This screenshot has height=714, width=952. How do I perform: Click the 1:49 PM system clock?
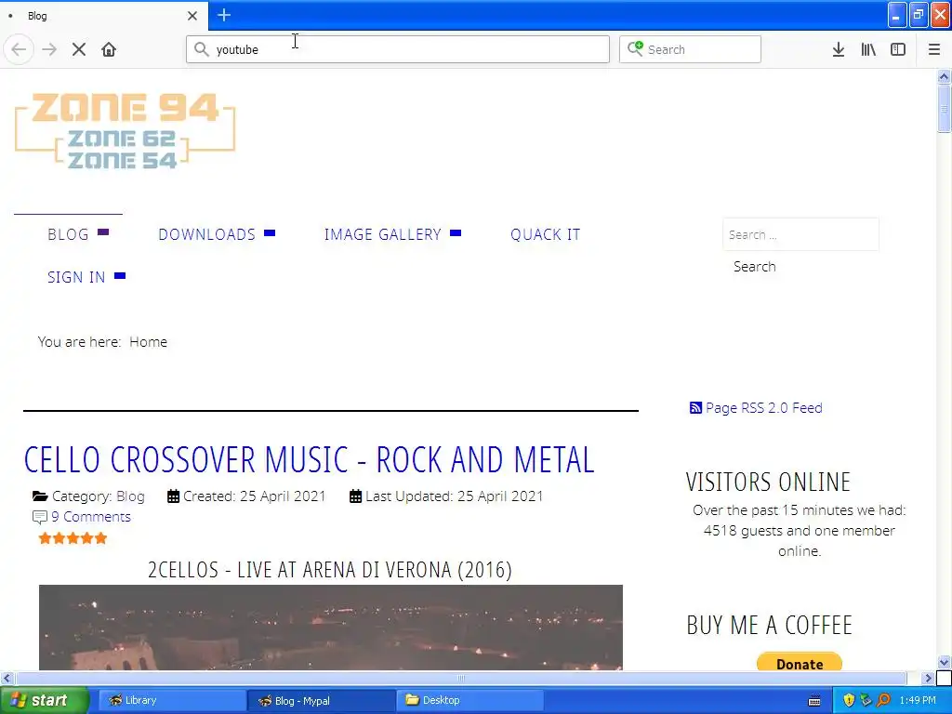[x=918, y=700]
